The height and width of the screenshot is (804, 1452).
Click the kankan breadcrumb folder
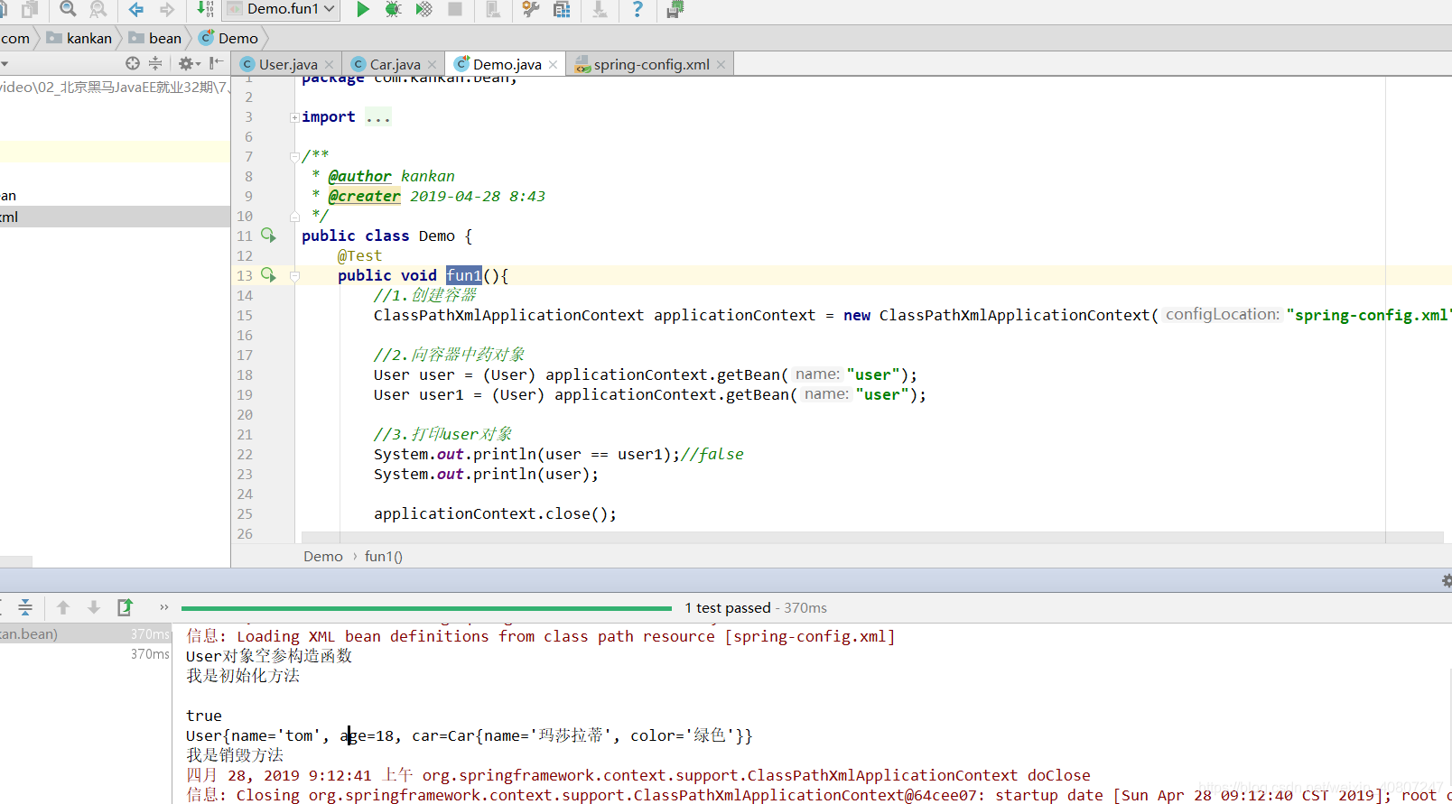point(79,38)
